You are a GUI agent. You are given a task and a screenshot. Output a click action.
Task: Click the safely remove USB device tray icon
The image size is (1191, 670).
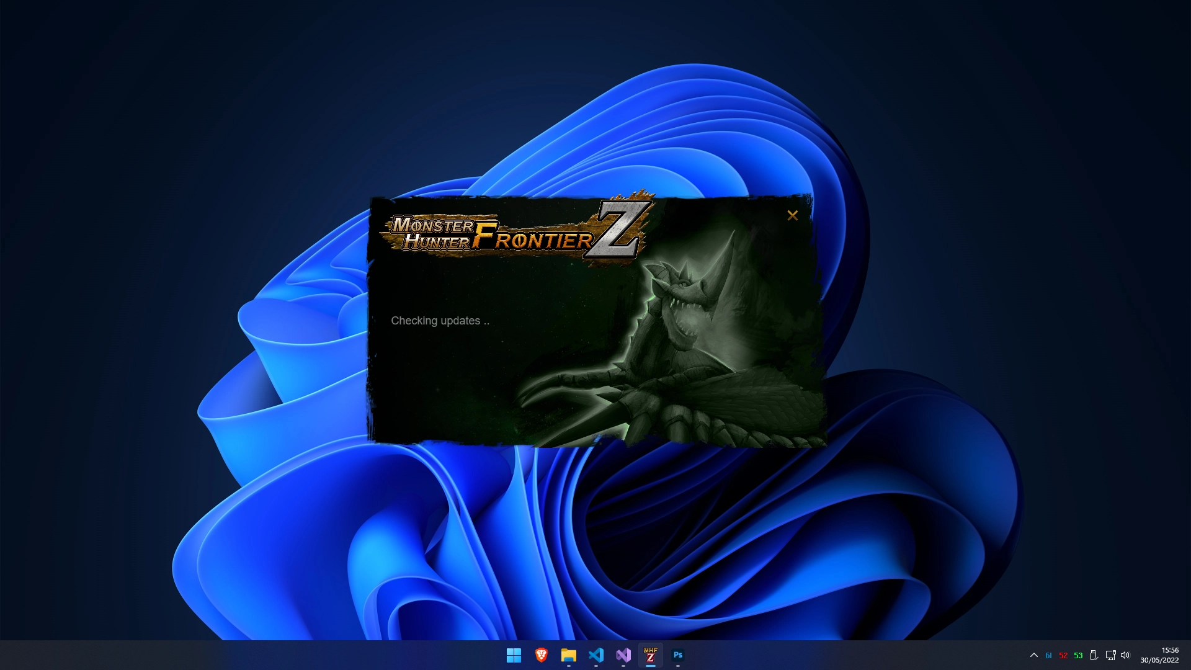(x=1094, y=655)
